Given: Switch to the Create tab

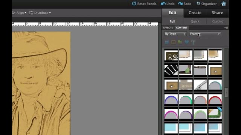Looking at the screenshot, I should click(195, 13).
